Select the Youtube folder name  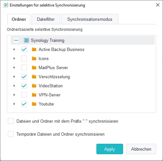46,104
